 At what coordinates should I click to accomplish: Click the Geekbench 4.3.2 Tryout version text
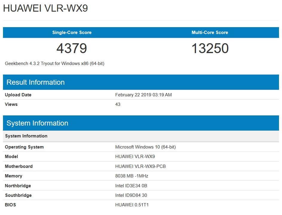click(x=56, y=63)
